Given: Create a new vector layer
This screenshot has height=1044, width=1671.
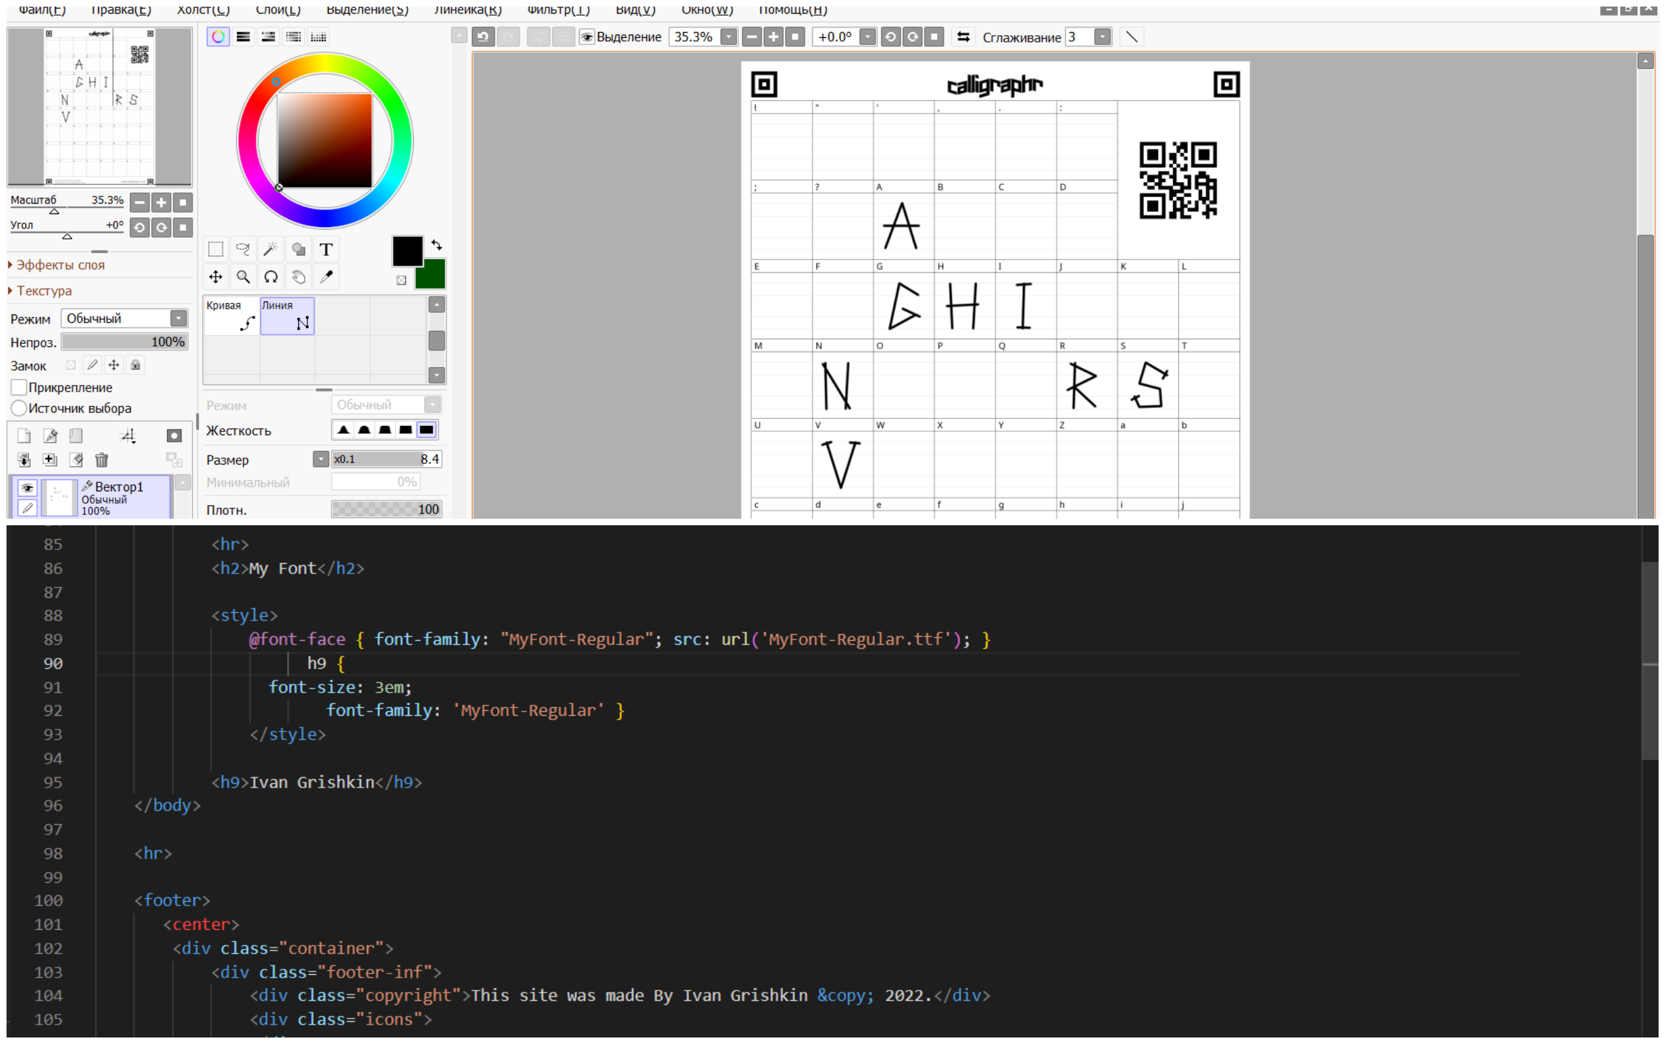Looking at the screenshot, I should 50,436.
